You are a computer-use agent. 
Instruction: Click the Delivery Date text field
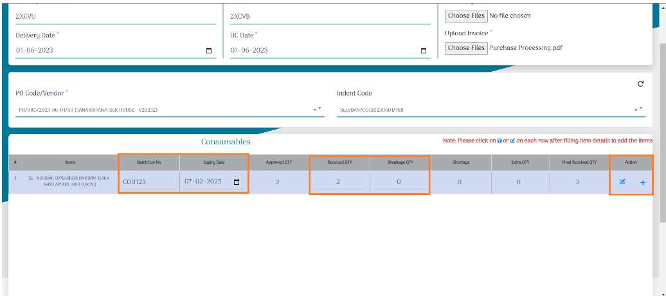103,51
